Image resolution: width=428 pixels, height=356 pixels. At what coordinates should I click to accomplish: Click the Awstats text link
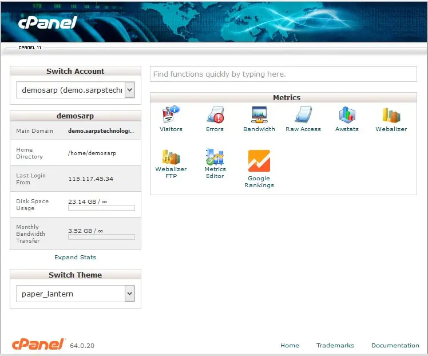pyautogui.click(x=347, y=129)
